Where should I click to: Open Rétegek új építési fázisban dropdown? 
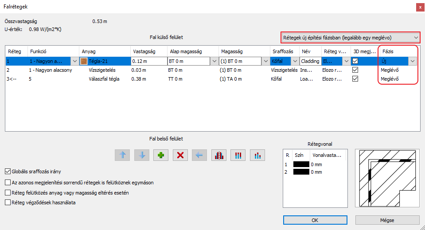351,38
